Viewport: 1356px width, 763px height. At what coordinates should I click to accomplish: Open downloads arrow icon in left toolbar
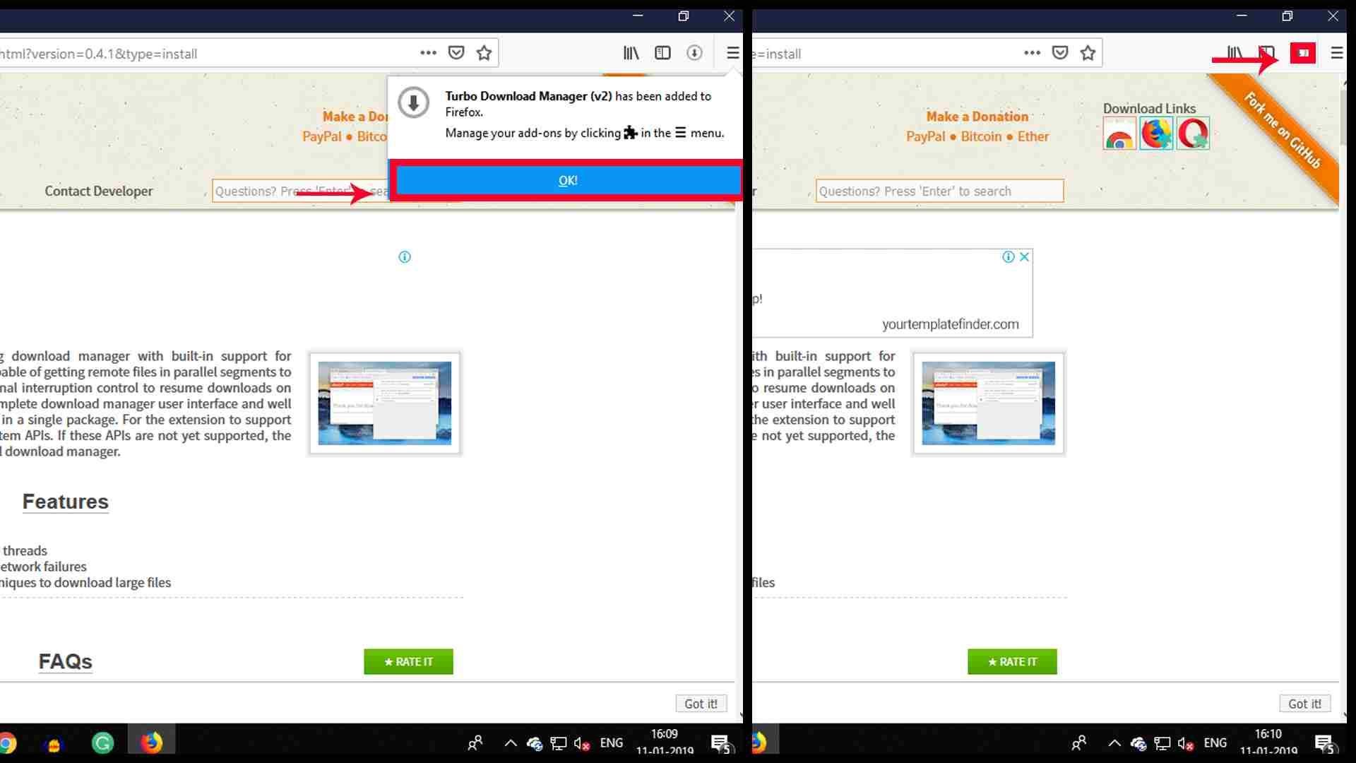(x=694, y=53)
